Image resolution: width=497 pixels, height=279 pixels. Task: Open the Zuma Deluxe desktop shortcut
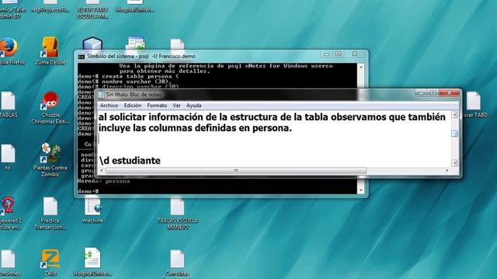pos(50,46)
